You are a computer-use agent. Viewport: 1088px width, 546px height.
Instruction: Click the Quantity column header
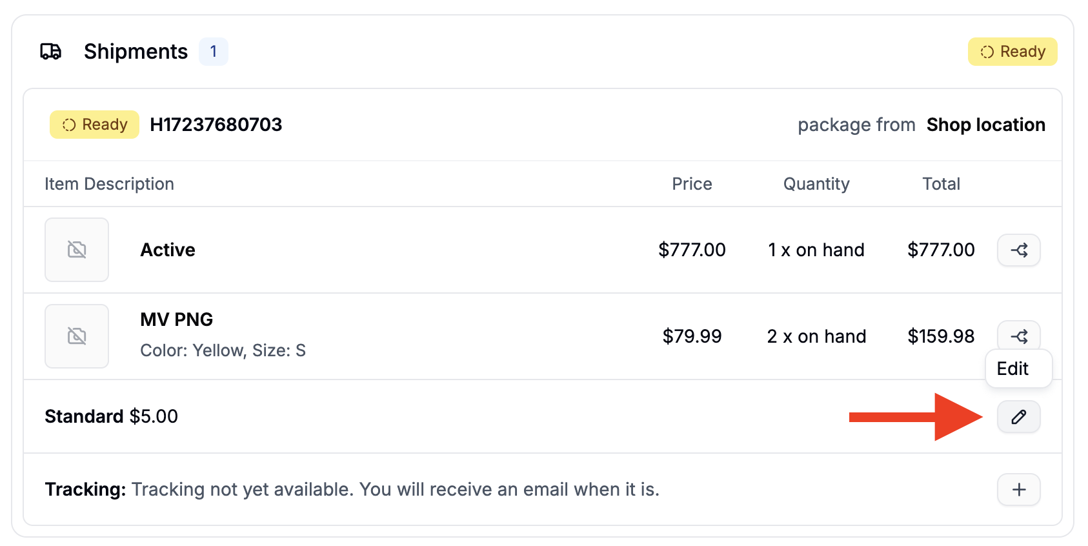tap(816, 184)
